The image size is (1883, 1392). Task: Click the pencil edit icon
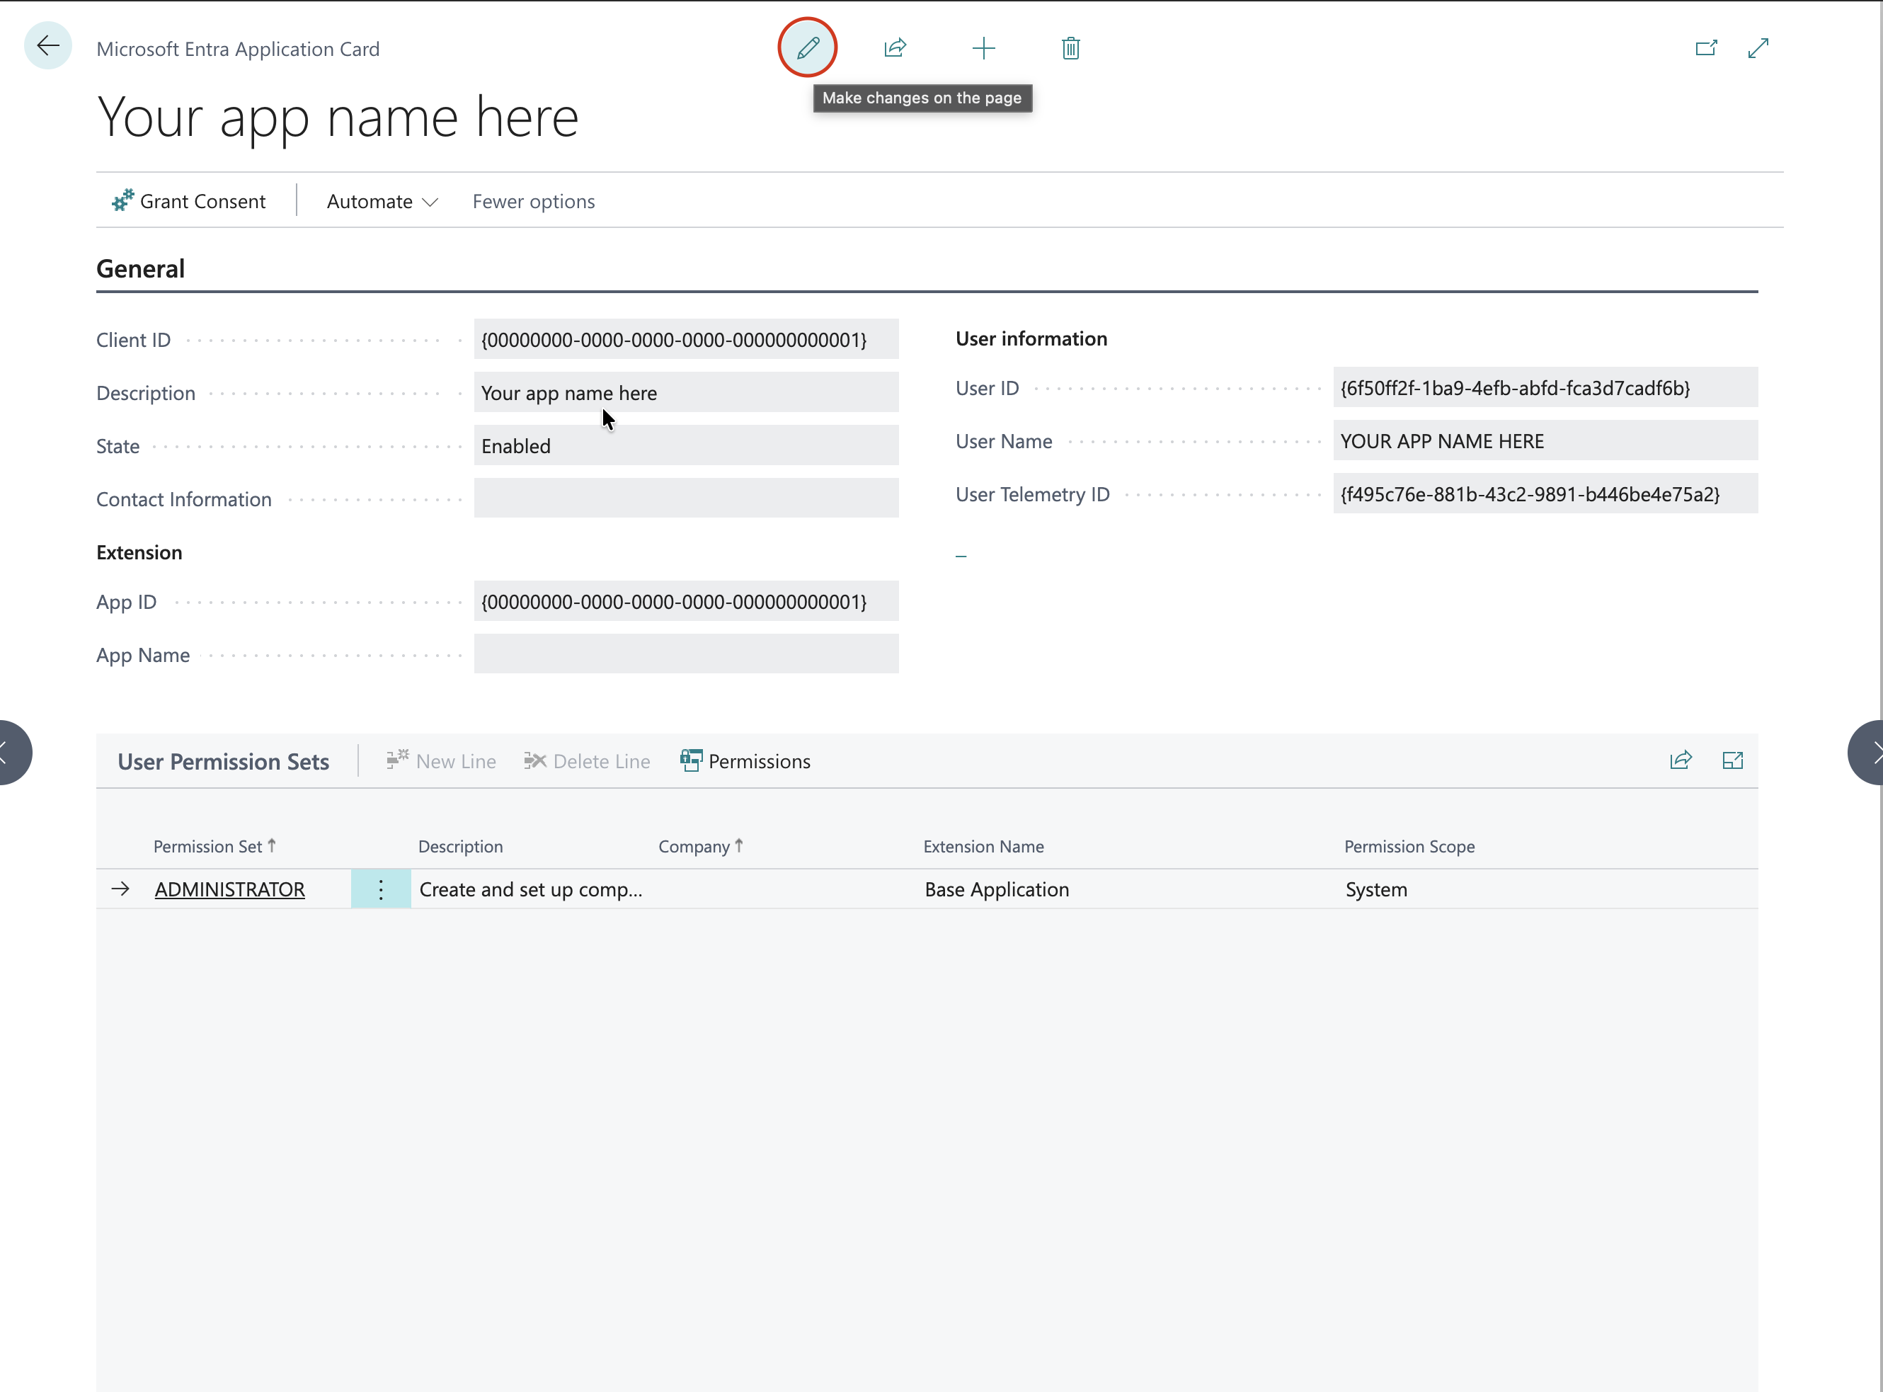click(x=807, y=48)
